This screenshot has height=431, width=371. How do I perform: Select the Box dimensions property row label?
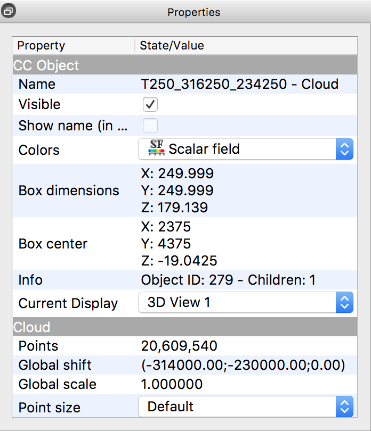point(69,190)
